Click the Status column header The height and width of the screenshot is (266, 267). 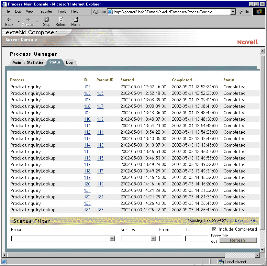pyautogui.click(x=229, y=80)
